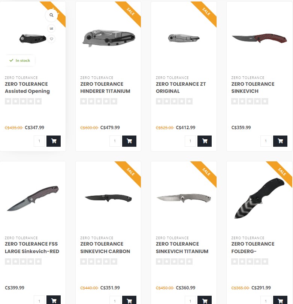Image resolution: width=293 pixels, height=304 pixels.
Task: Add Hinderer Titanium knife to cart
Action: click(129, 141)
